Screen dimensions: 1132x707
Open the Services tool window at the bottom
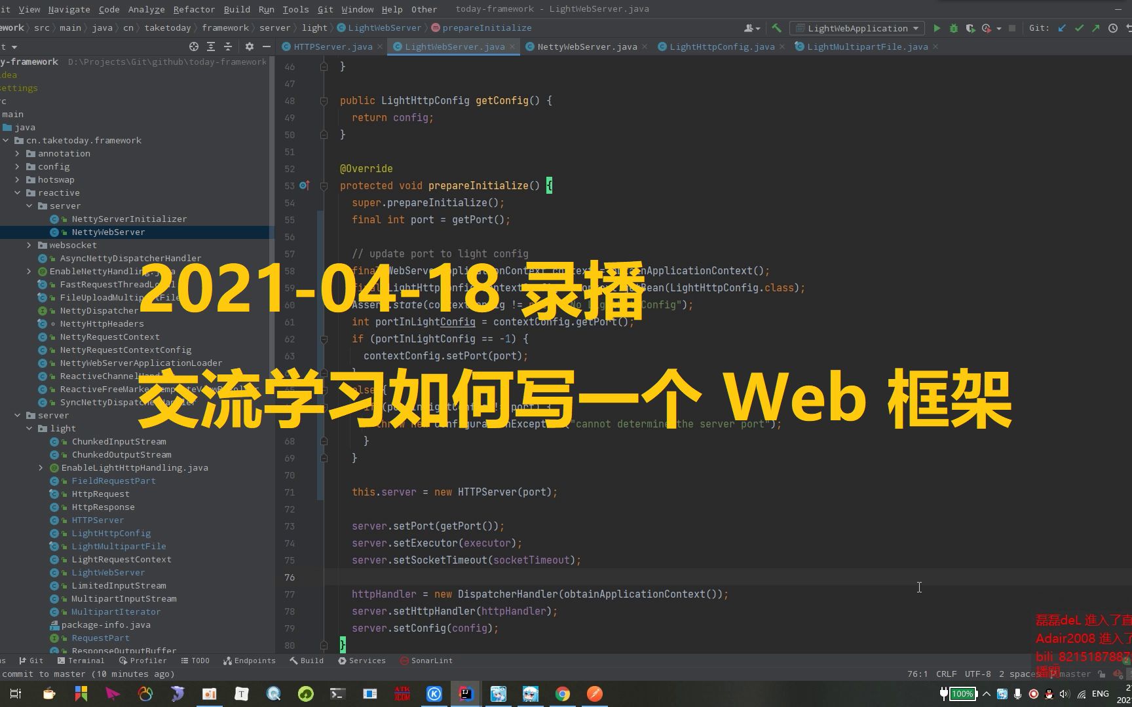367,661
